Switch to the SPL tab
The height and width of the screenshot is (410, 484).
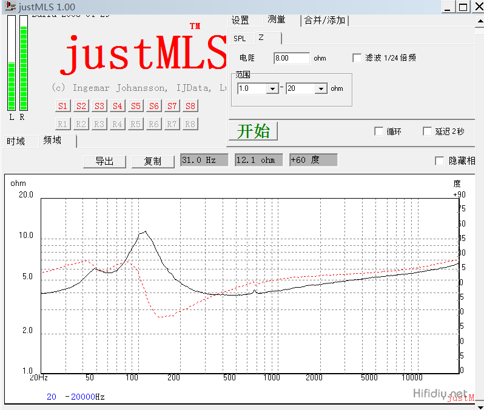(240, 38)
